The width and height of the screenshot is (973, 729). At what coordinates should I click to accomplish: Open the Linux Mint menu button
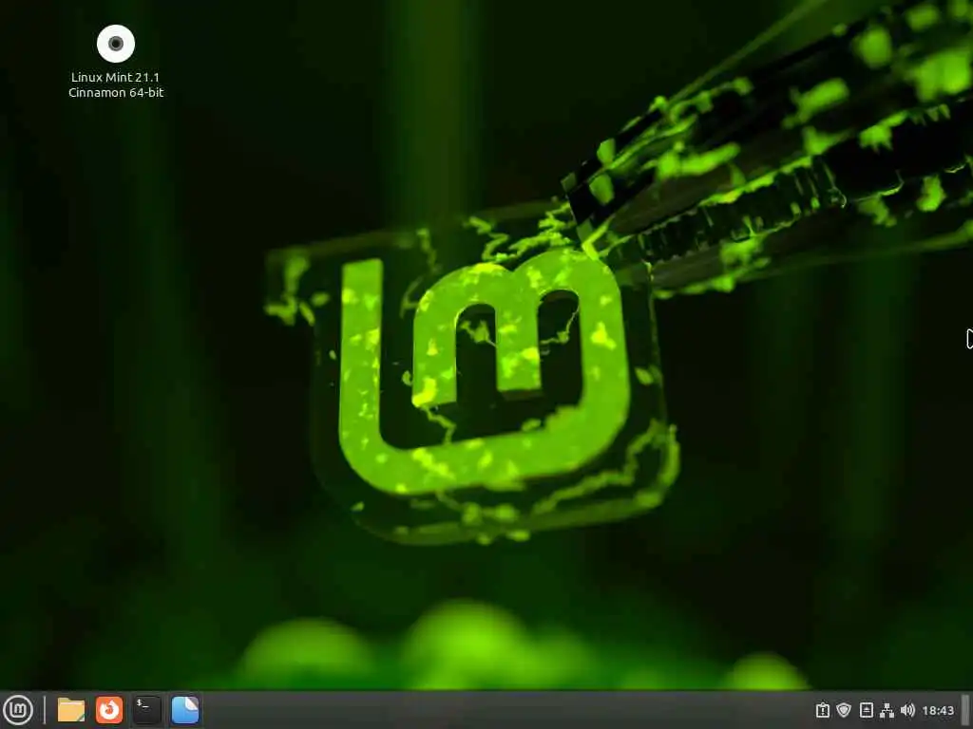point(18,710)
